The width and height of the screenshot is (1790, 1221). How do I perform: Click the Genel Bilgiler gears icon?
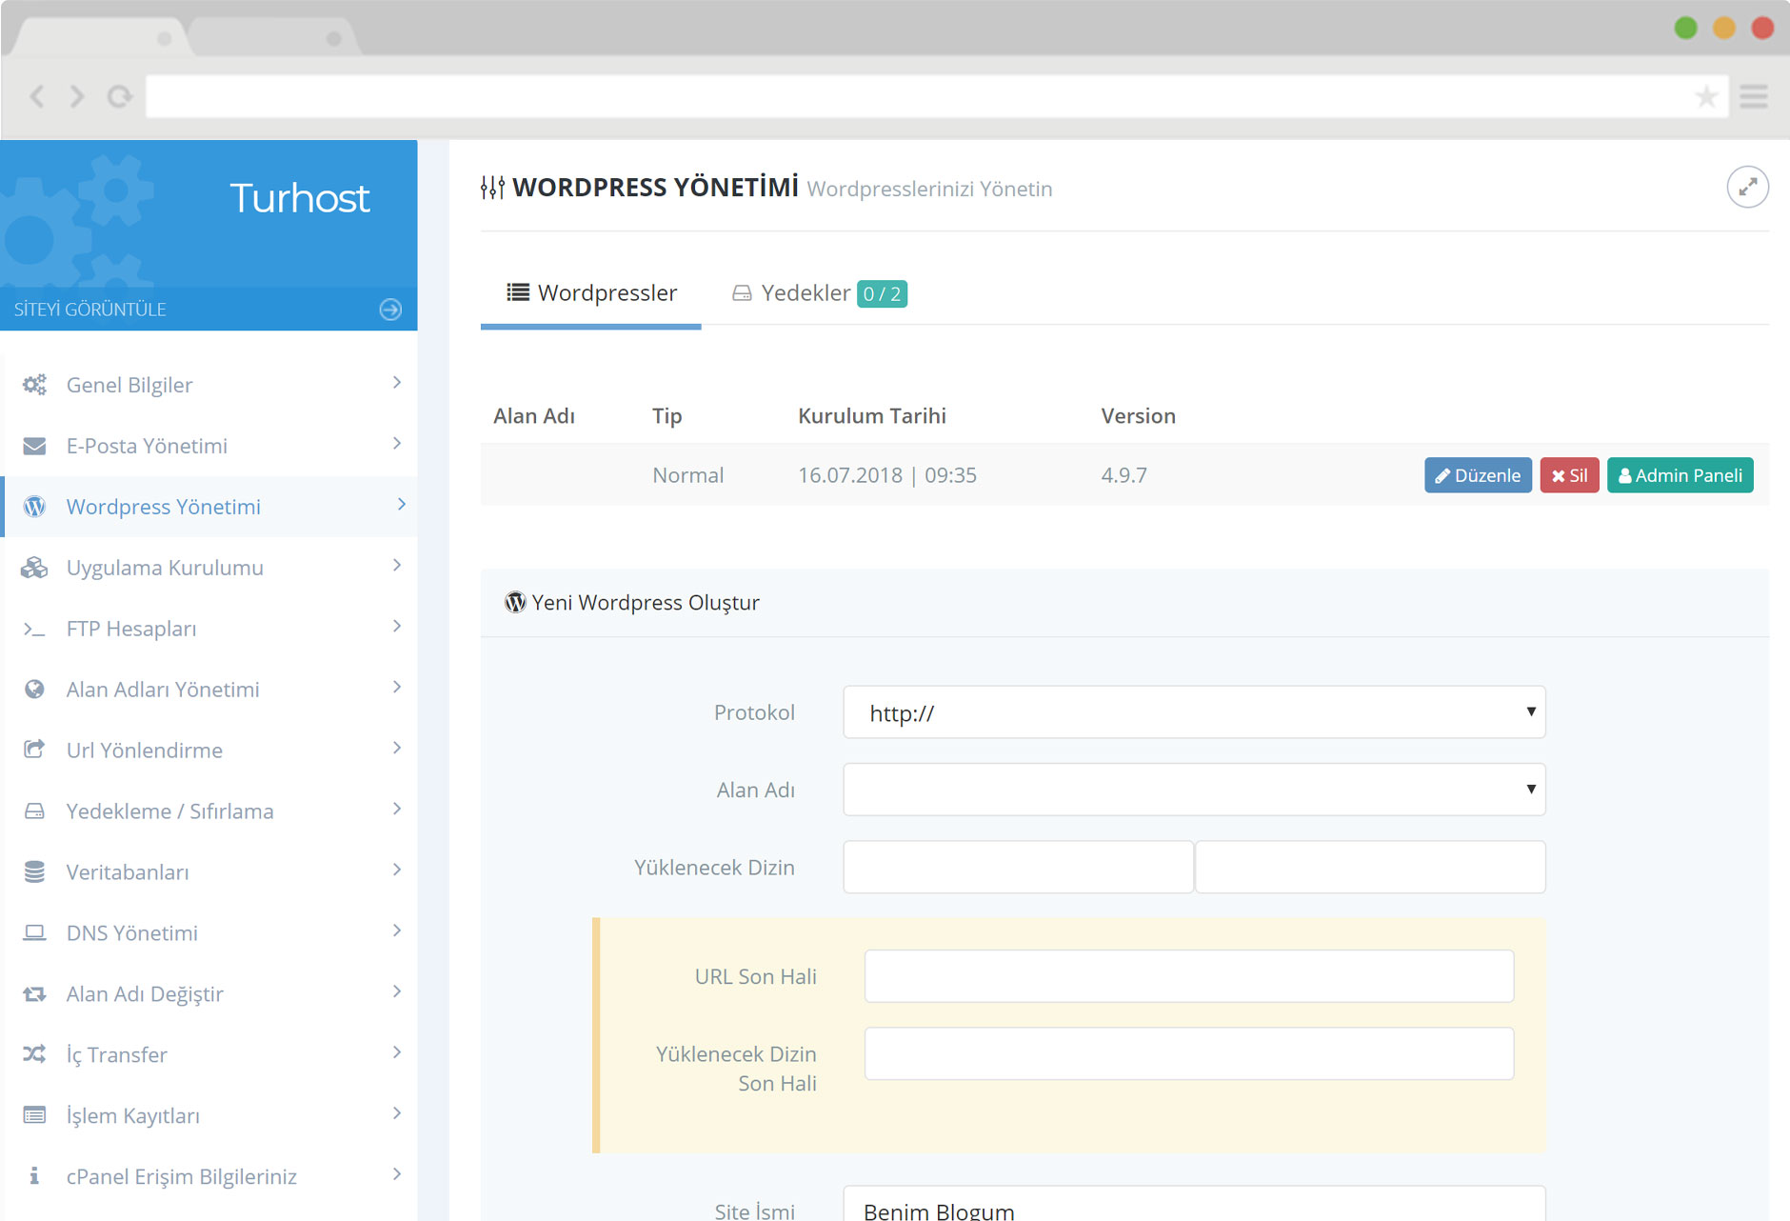[x=34, y=385]
